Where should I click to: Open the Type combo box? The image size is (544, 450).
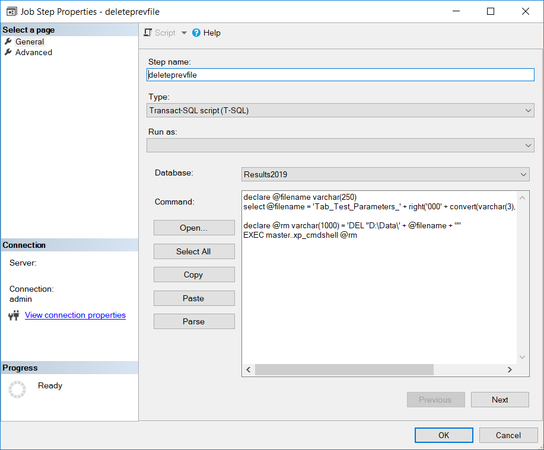point(527,110)
